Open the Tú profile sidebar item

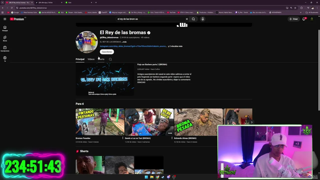(x=5, y=59)
